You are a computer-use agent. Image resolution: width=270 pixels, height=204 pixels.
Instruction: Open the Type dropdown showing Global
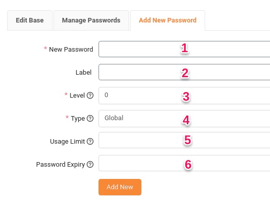coord(184,119)
